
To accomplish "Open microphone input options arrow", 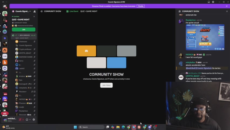I will pyautogui.click(x=23, y=119).
